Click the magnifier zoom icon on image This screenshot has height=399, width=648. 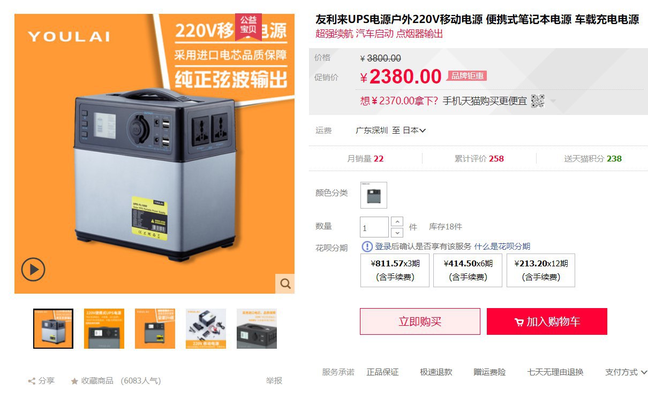pos(285,283)
